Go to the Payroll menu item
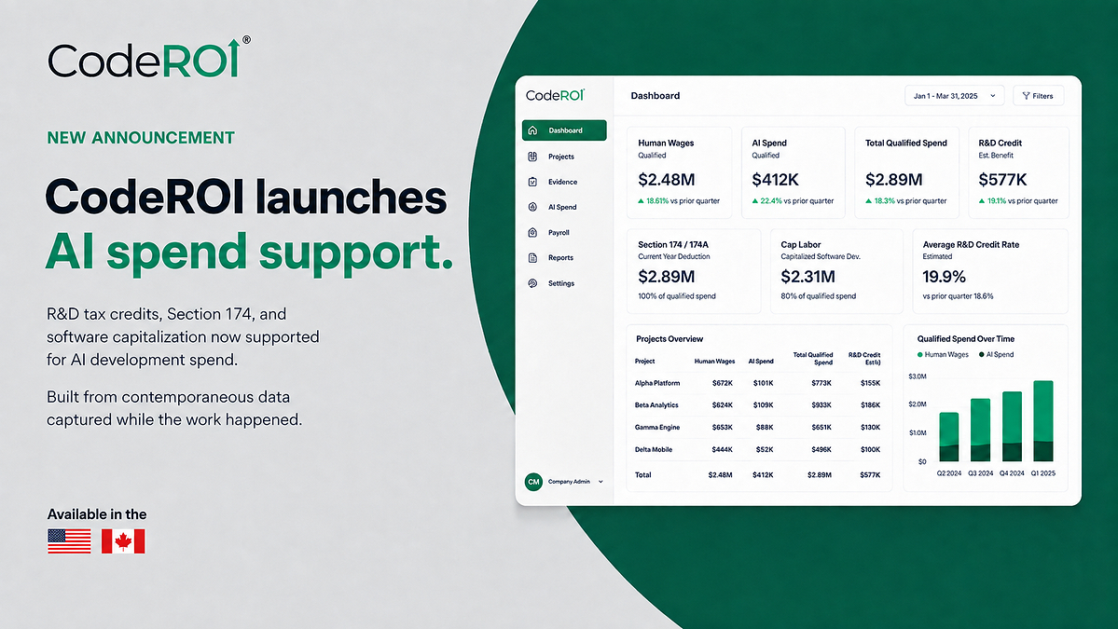The image size is (1118, 629). click(x=559, y=232)
